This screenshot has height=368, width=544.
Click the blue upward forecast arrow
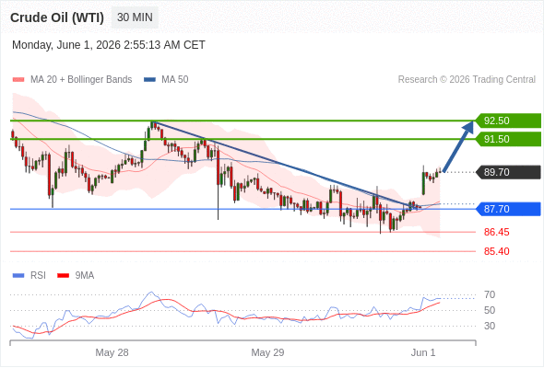pyautogui.click(x=458, y=146)
